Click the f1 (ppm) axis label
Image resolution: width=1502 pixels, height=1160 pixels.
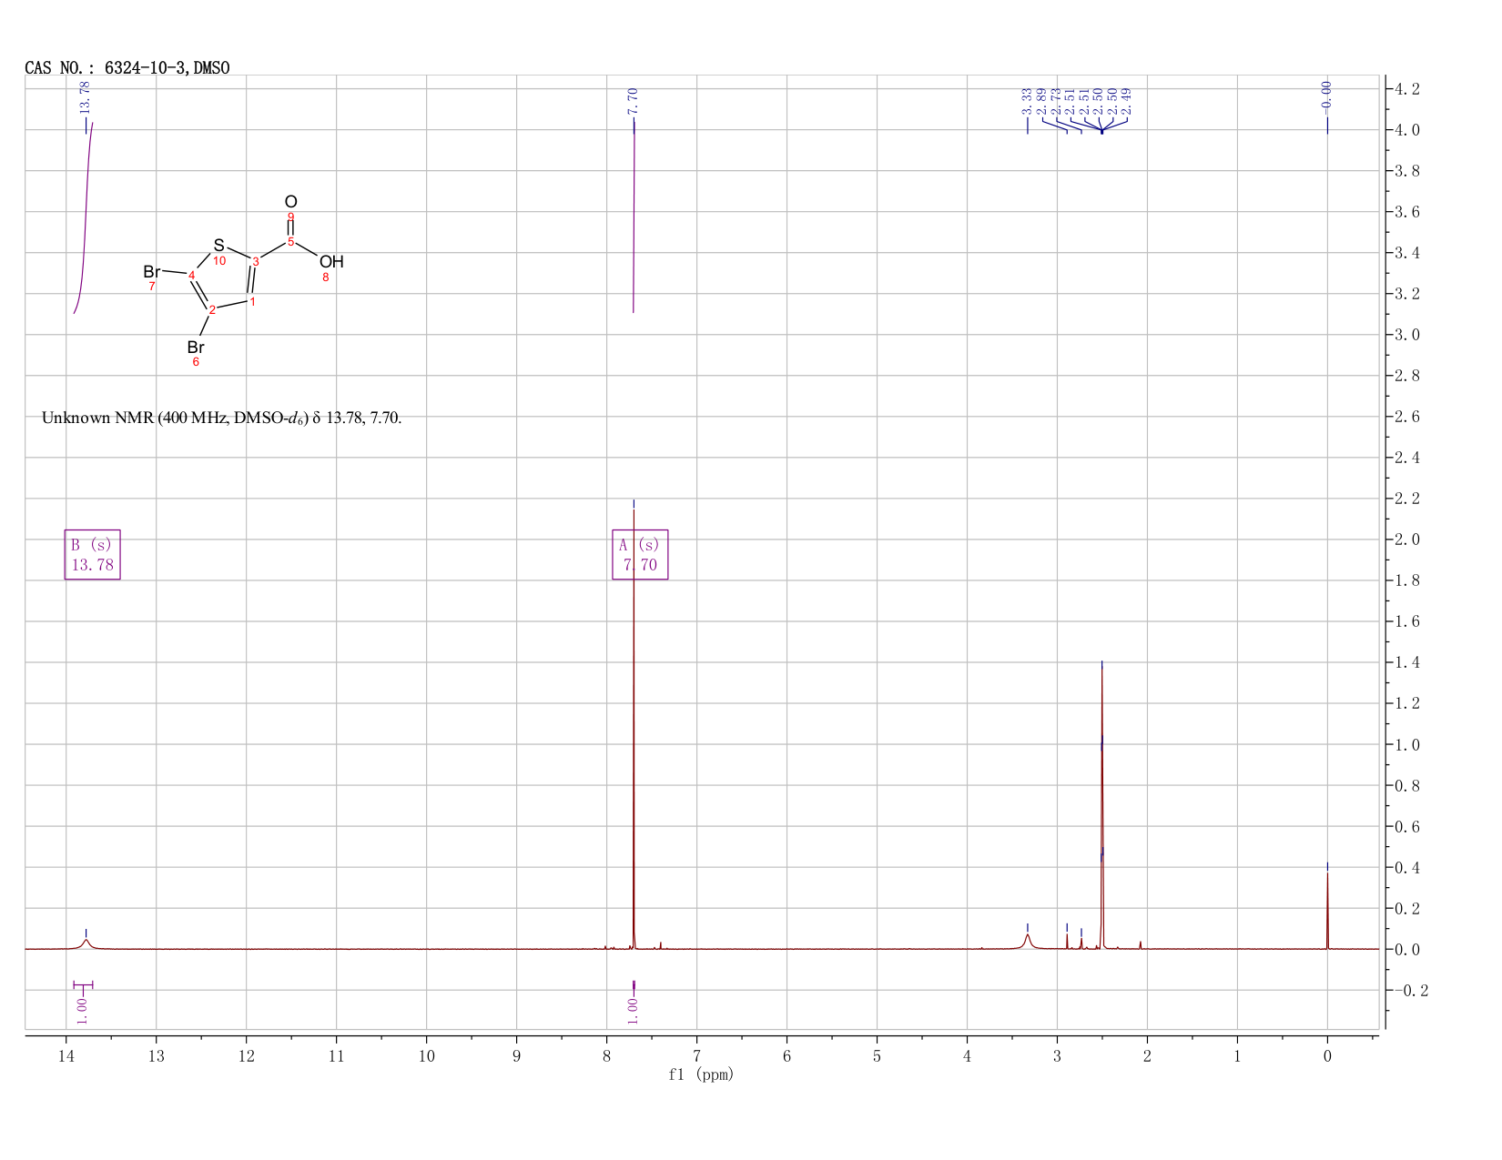[701, 1074]
